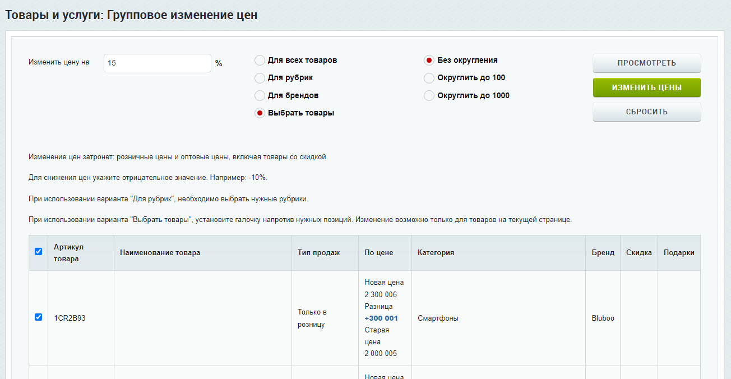The height and width of the screenshot is (379, 731).
Task: Click the 'Категория' column header
Action: click(436, 253)
